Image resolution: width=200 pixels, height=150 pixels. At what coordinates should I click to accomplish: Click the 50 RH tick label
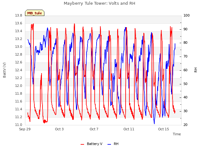(185, 84)
